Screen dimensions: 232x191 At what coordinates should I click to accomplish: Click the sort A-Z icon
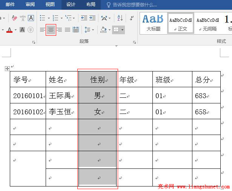coord(120,18)
